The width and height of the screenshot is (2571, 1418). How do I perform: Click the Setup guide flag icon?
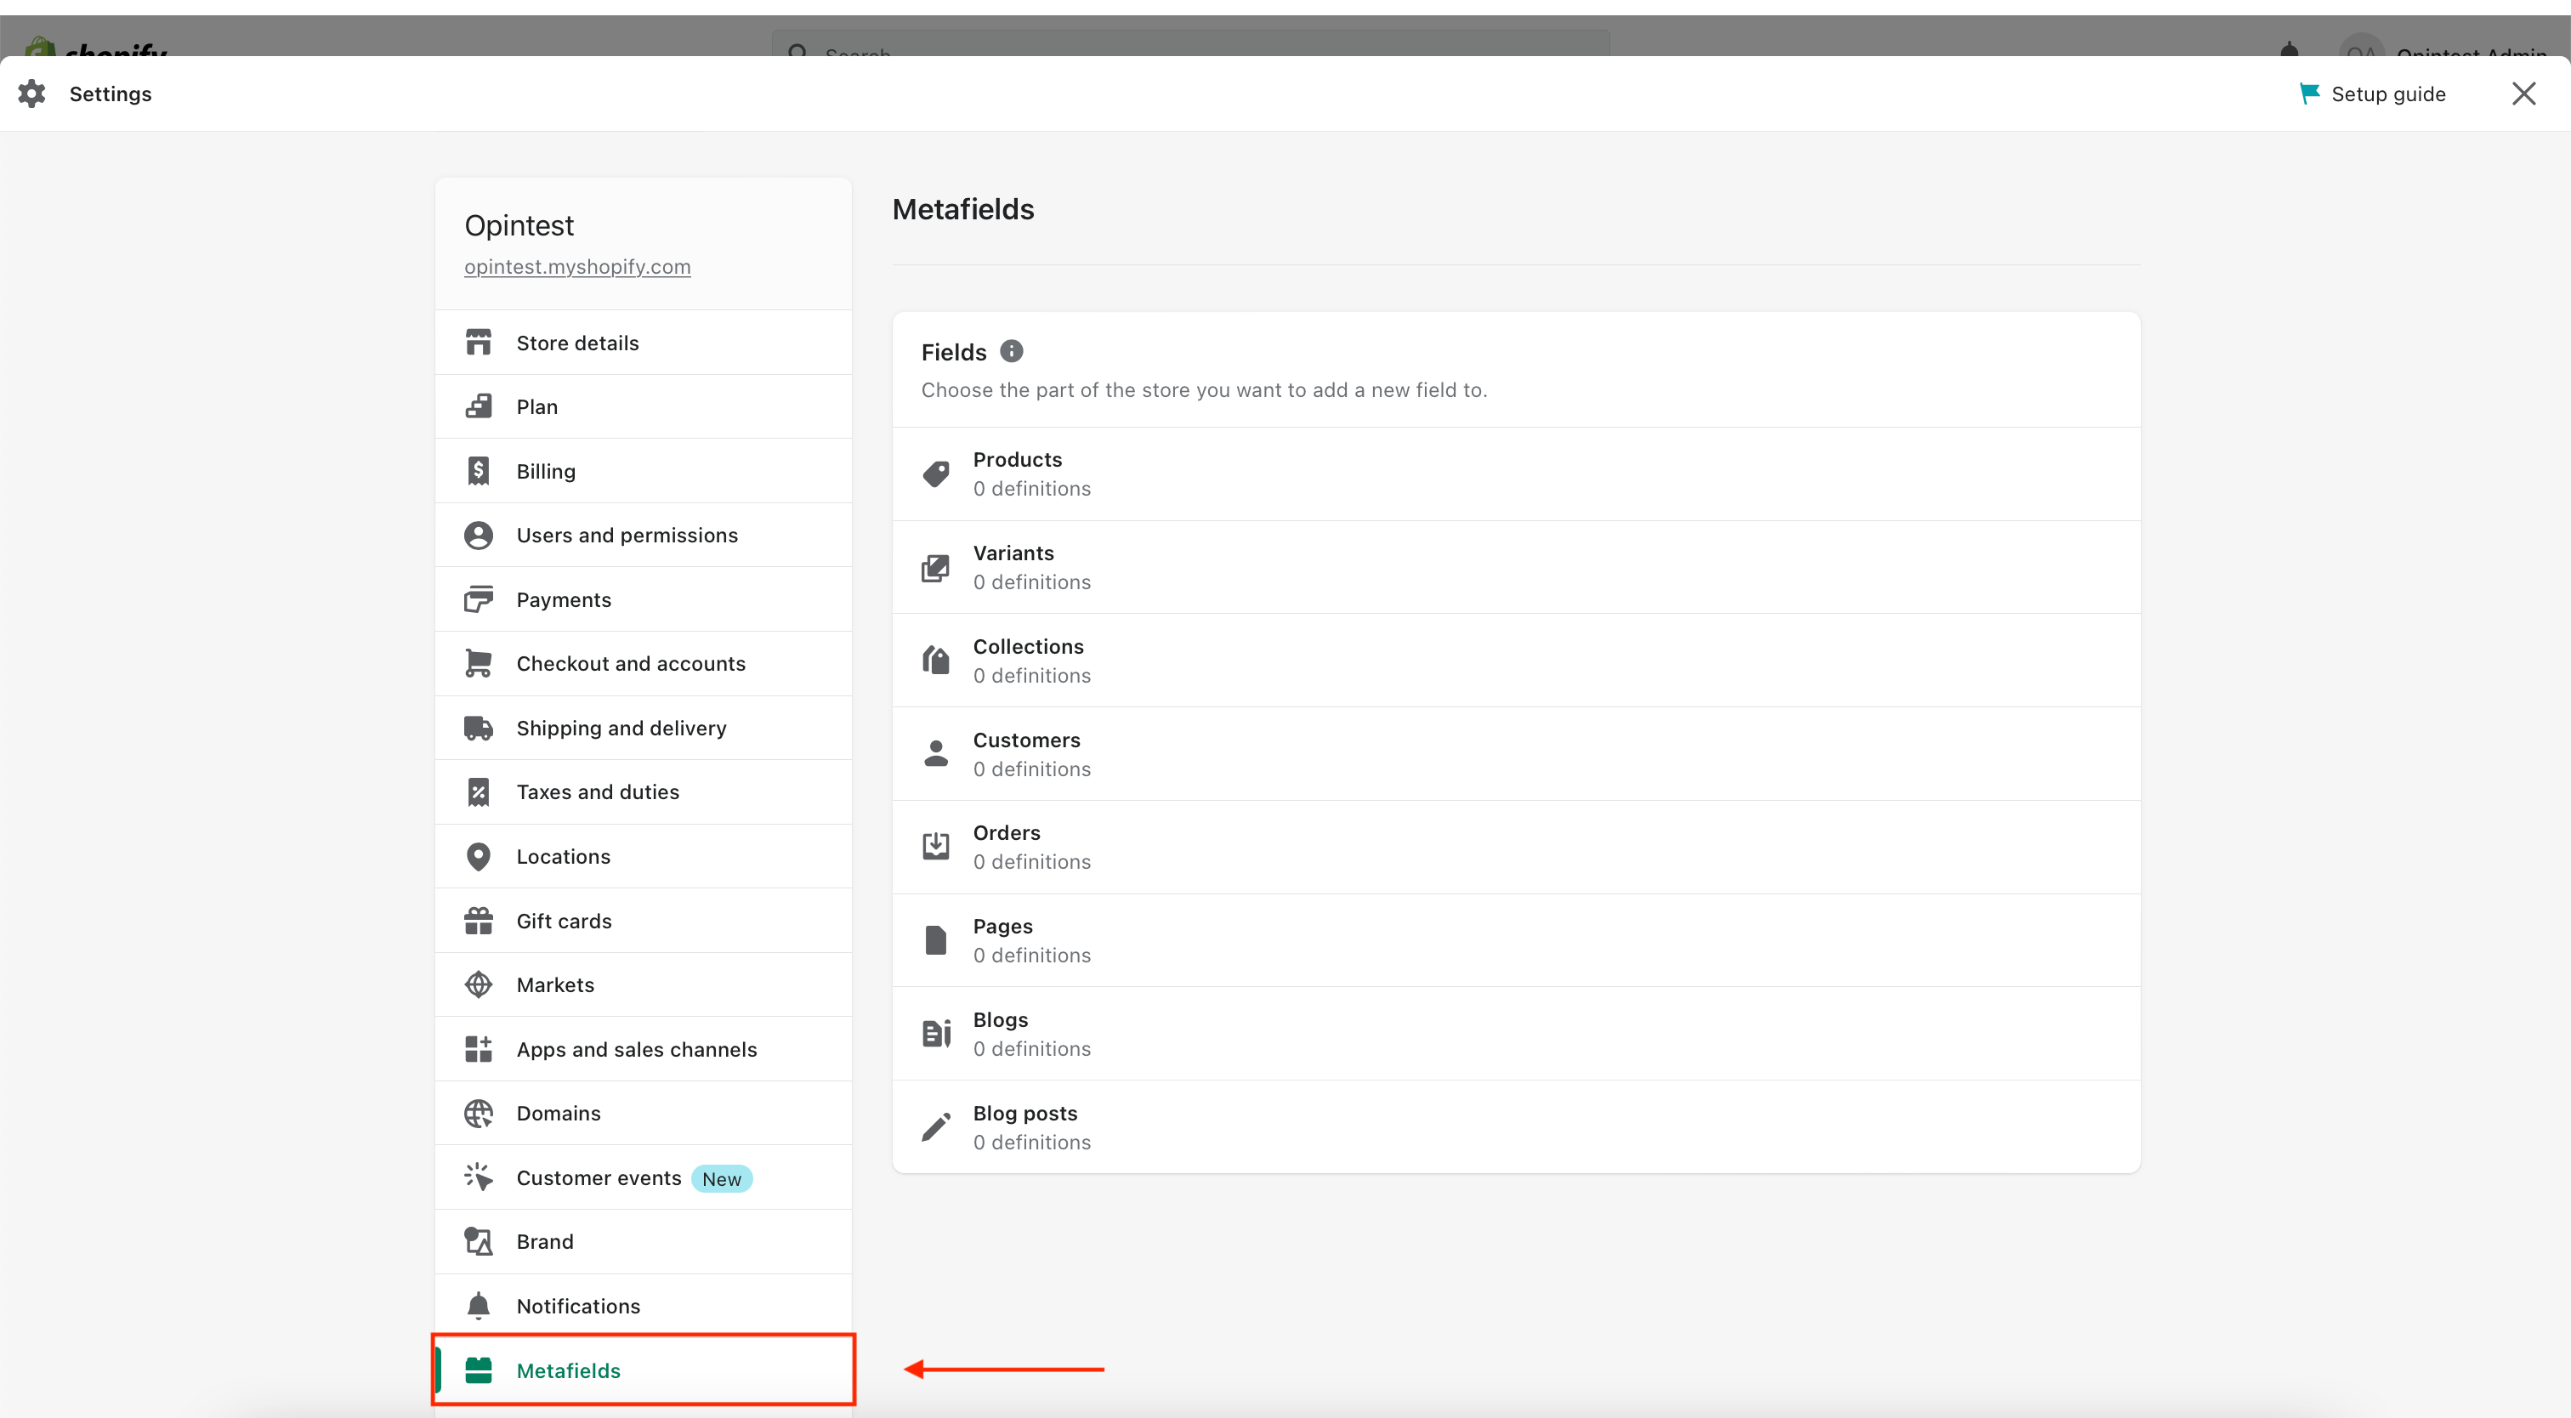coord(2308,94)
